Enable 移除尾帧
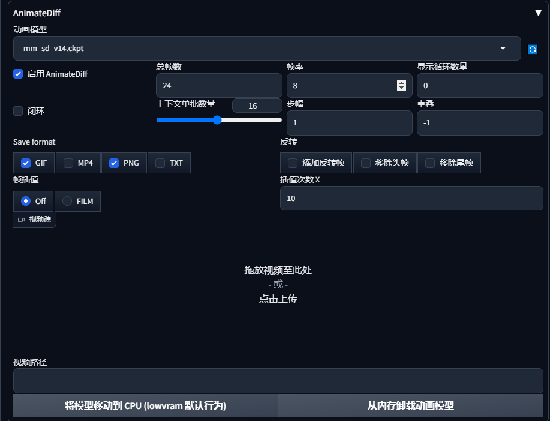 [x=428, y=163]
